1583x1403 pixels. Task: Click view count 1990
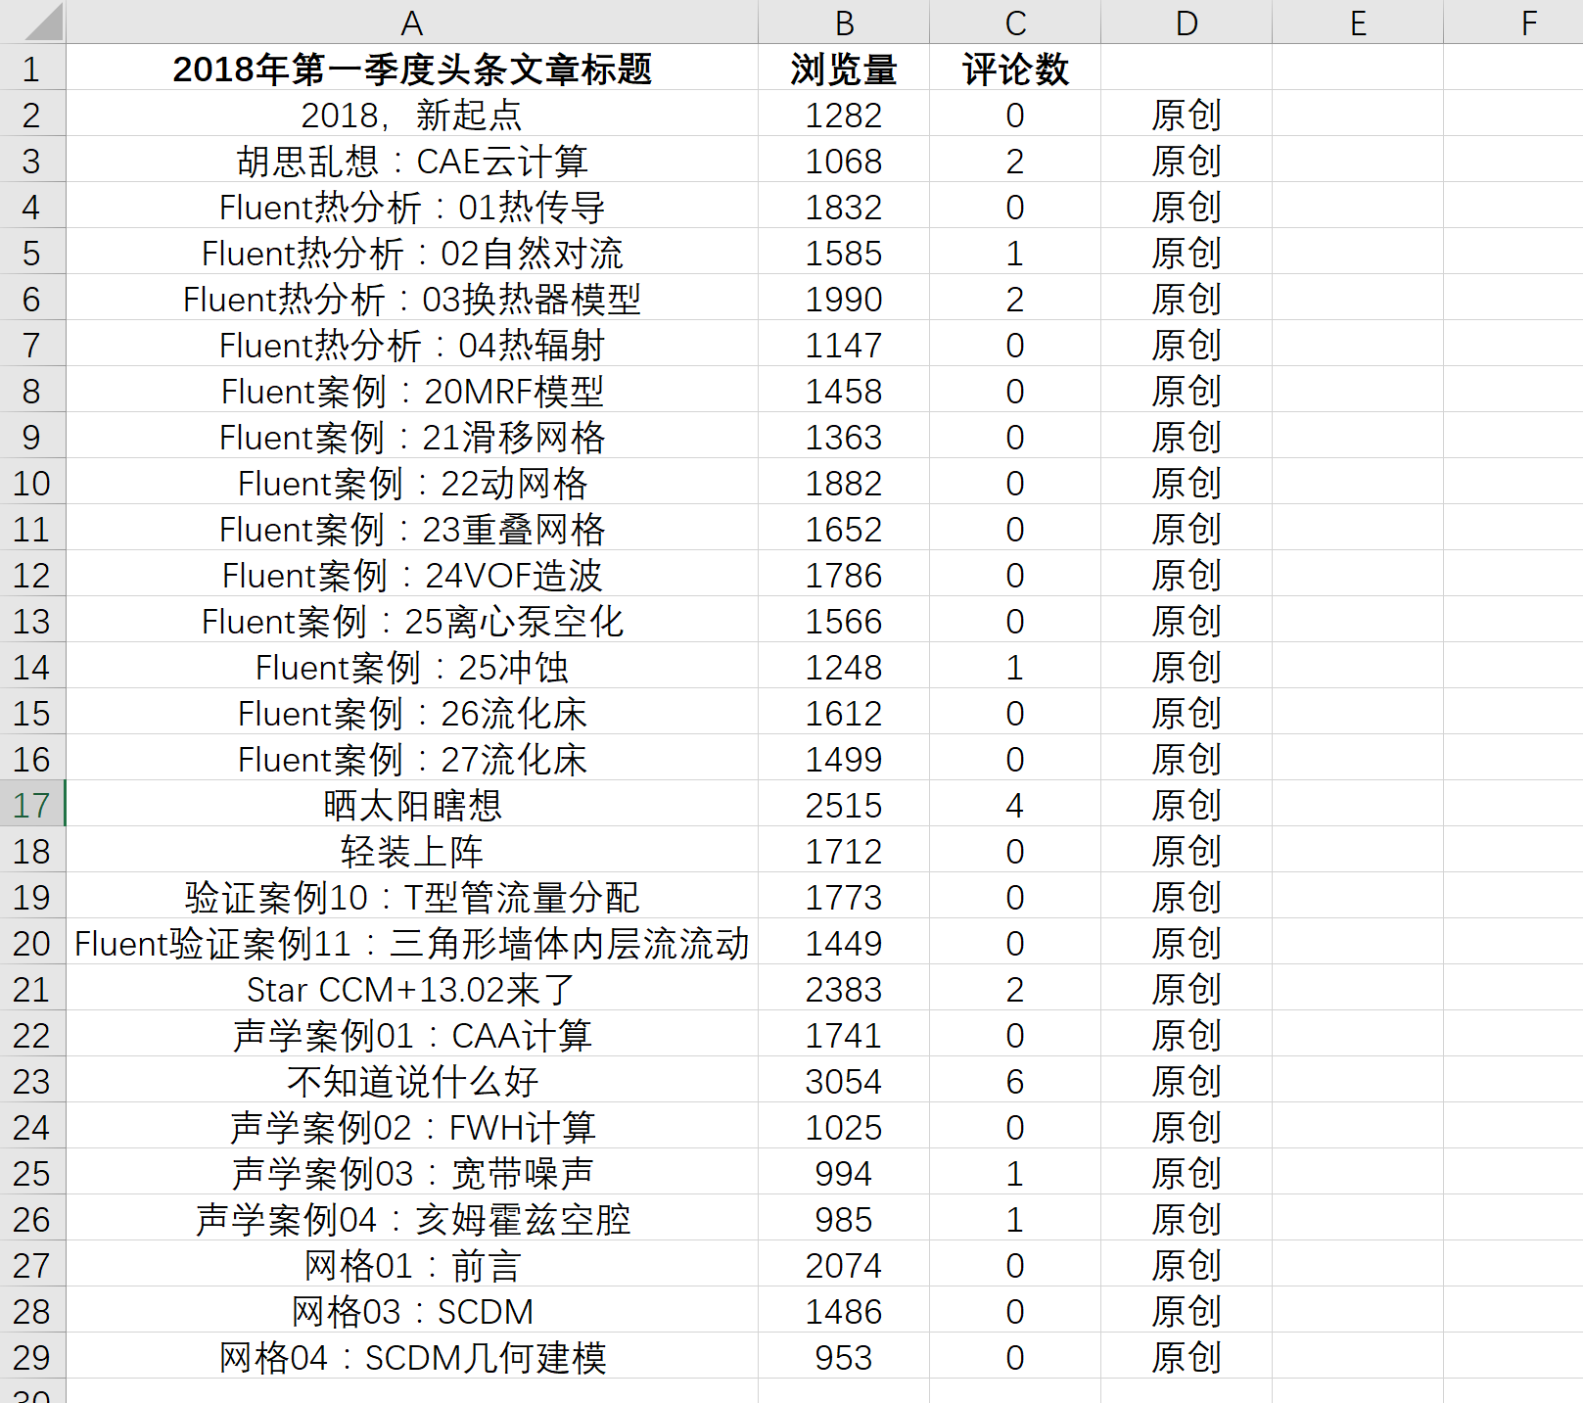click(844, 298)
